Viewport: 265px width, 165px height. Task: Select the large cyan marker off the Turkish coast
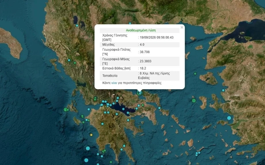coord(229,118)
